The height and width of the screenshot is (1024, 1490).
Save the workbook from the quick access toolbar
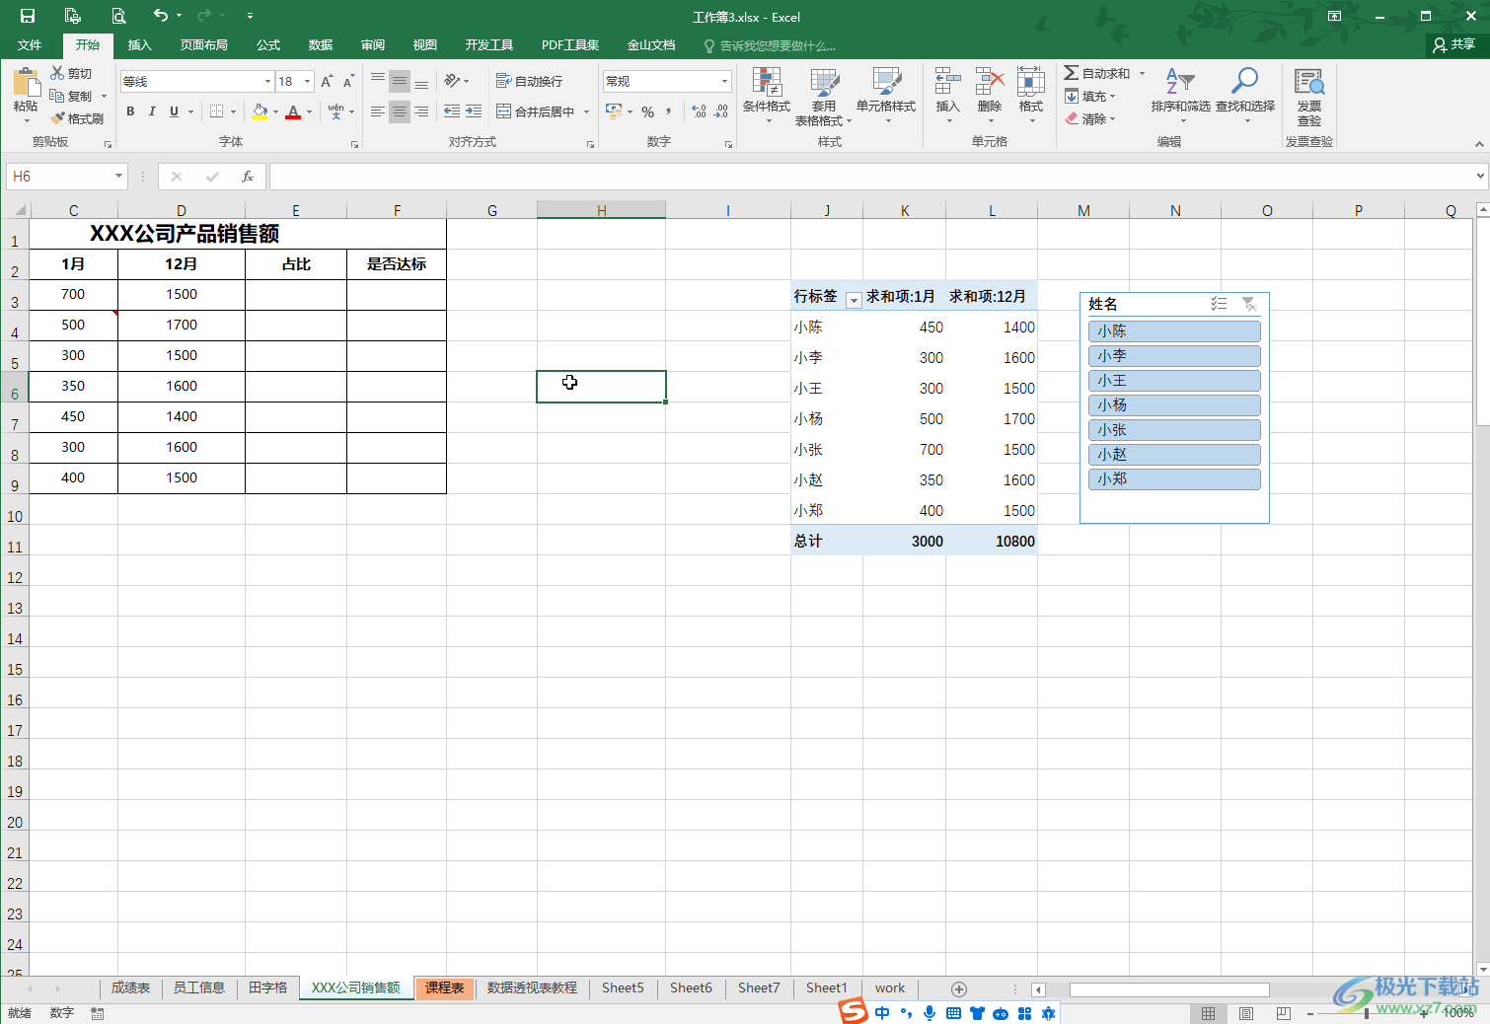tap(28, 16)
